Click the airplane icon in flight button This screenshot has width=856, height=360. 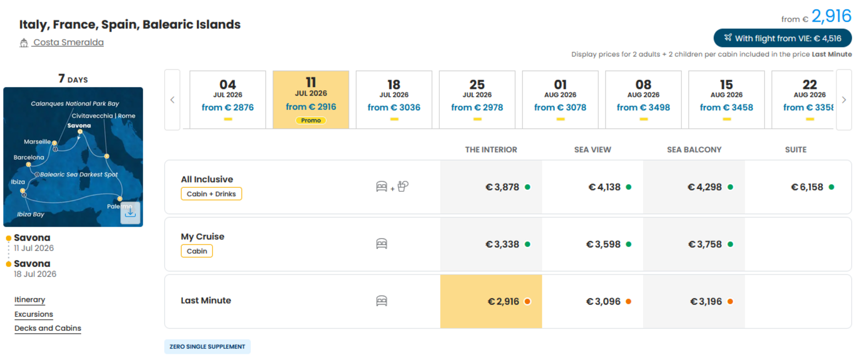(x=727, y=38)
